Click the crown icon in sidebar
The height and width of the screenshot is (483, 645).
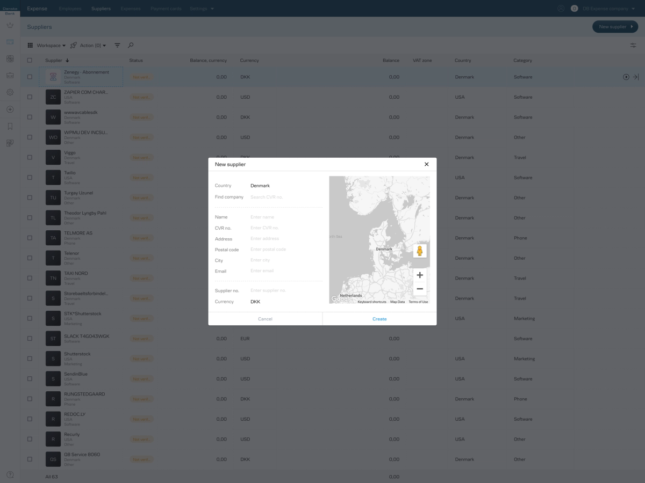tap(10, 25)
